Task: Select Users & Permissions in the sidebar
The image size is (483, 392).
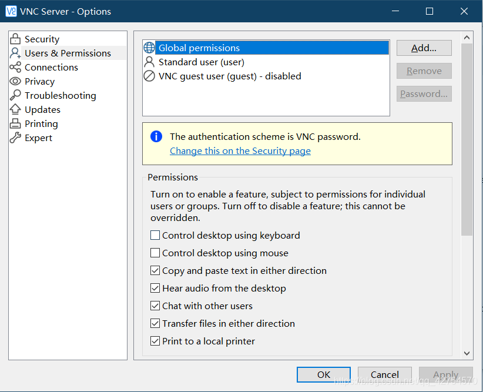Action: [67, 53]
